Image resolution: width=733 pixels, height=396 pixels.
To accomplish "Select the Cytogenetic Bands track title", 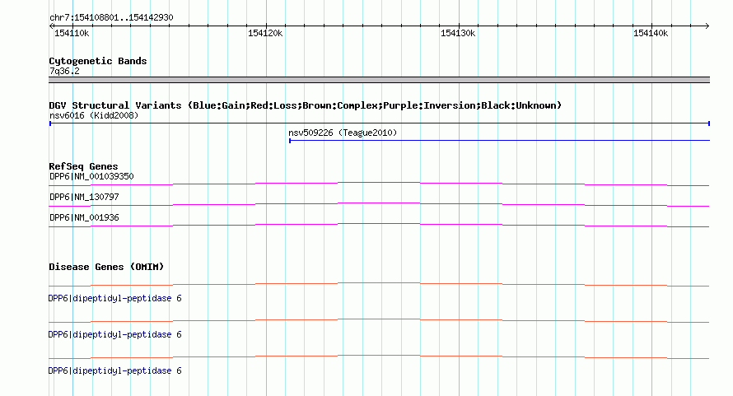I will pos(98,61).
